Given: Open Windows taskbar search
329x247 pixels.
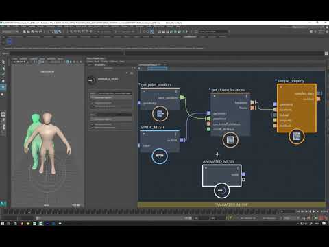Looking at the screenshot, I should pyautogui.click(x=8, y=224).
